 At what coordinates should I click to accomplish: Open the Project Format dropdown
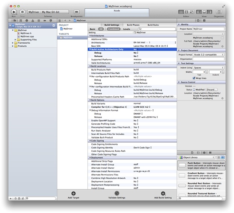[x=208, y=55]
